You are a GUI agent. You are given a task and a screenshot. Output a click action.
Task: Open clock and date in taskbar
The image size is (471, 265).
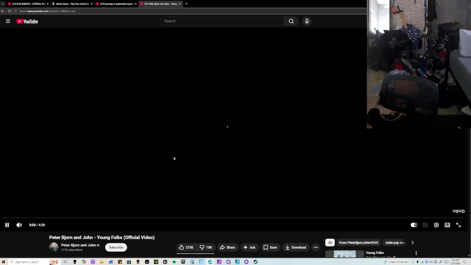(x=455, y=262)
